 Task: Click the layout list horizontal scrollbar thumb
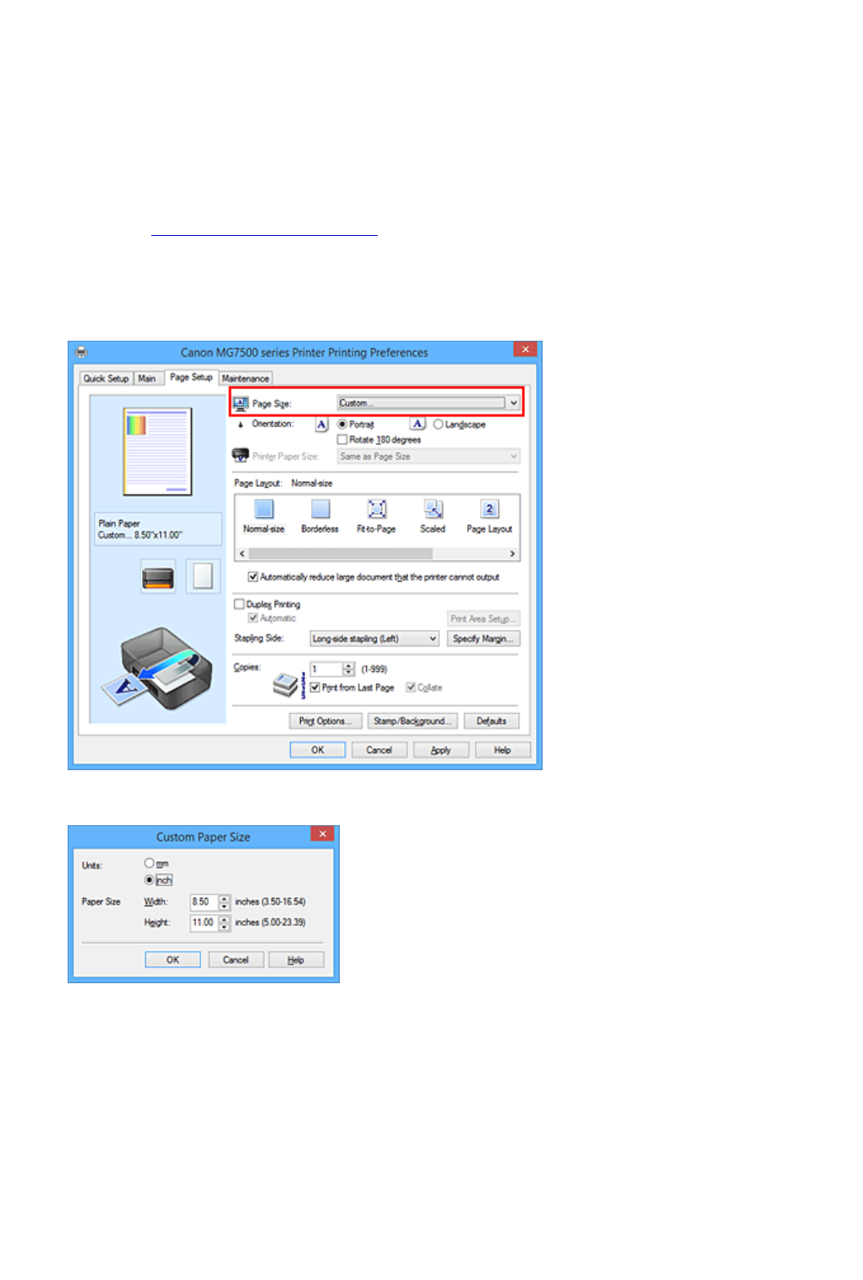point(341,554)
